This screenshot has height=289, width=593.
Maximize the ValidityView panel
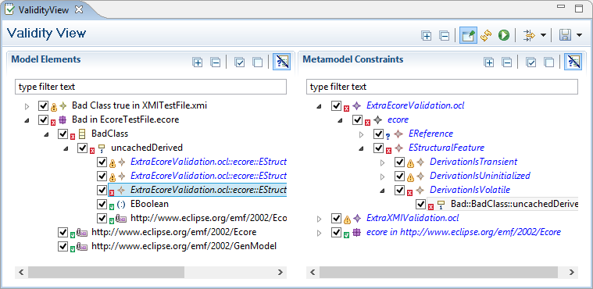(x=579, y=9)
